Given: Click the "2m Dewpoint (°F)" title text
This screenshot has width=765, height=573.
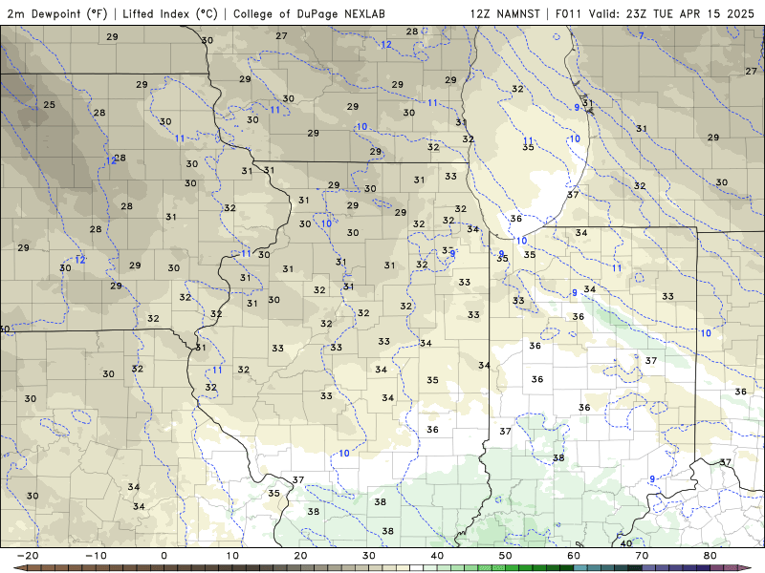Looking at the screenshot, I should [57, 13].
